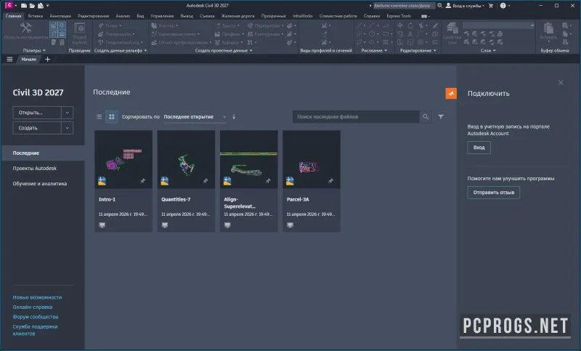Click the local computer icon on Intro-1

pyautogui.click(x=102, y=225)
